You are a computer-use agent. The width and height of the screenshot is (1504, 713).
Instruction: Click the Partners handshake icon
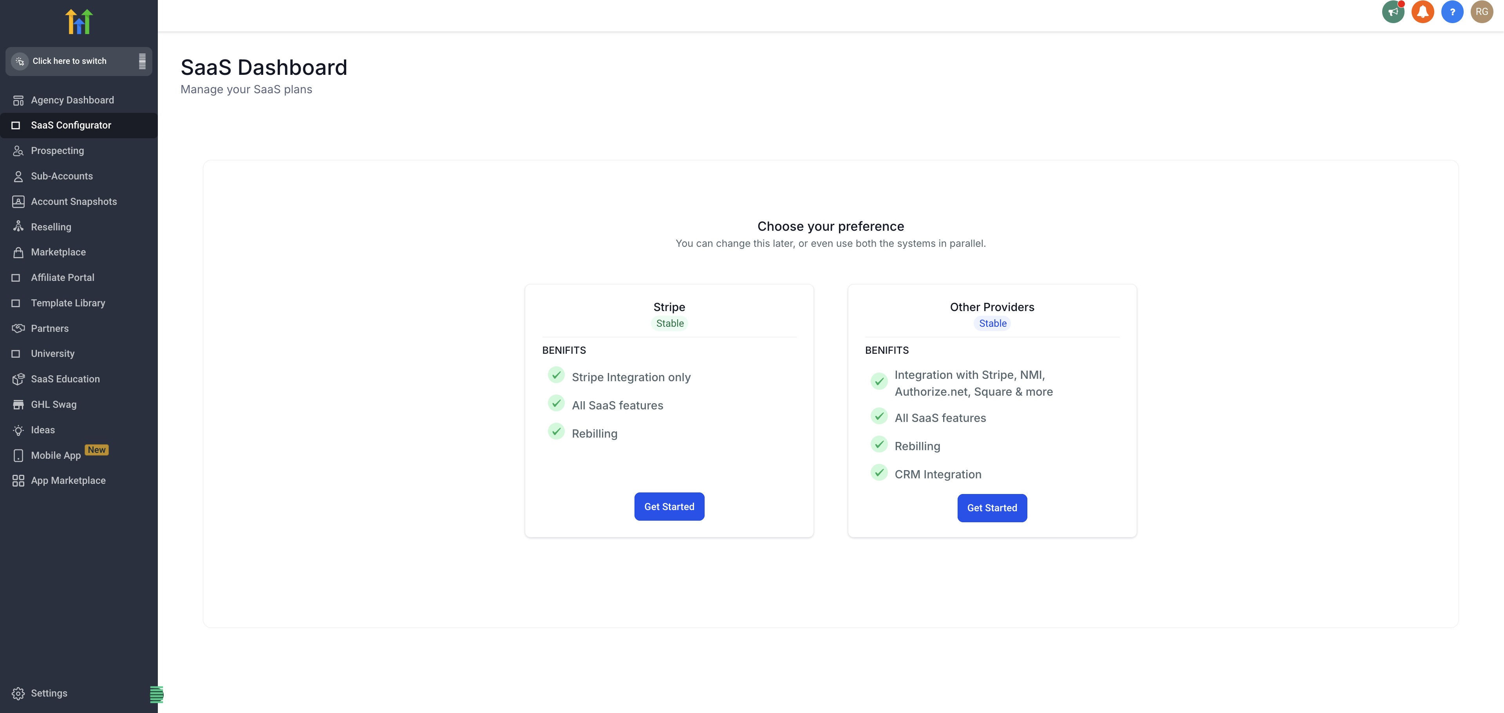18,328
